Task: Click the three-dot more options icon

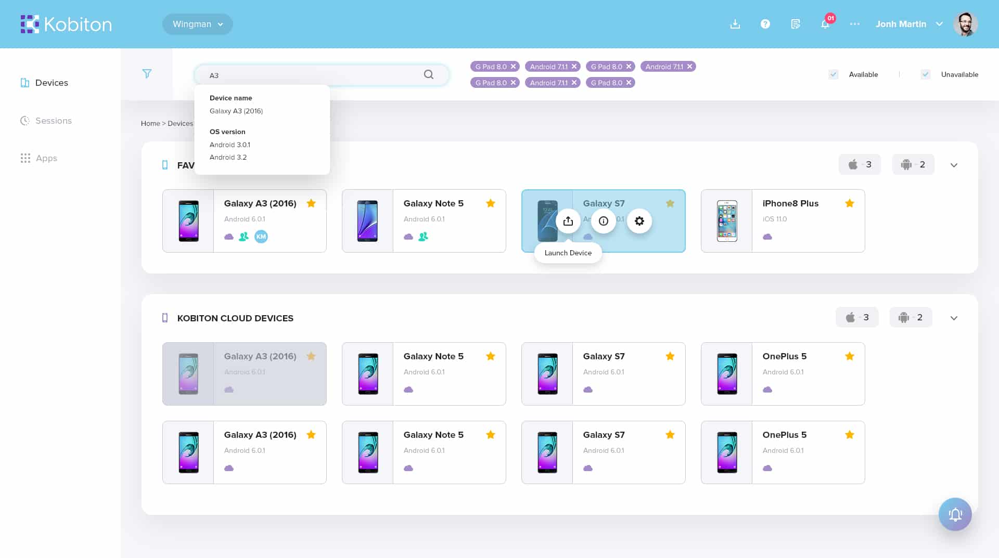Action: click(854, 24)
